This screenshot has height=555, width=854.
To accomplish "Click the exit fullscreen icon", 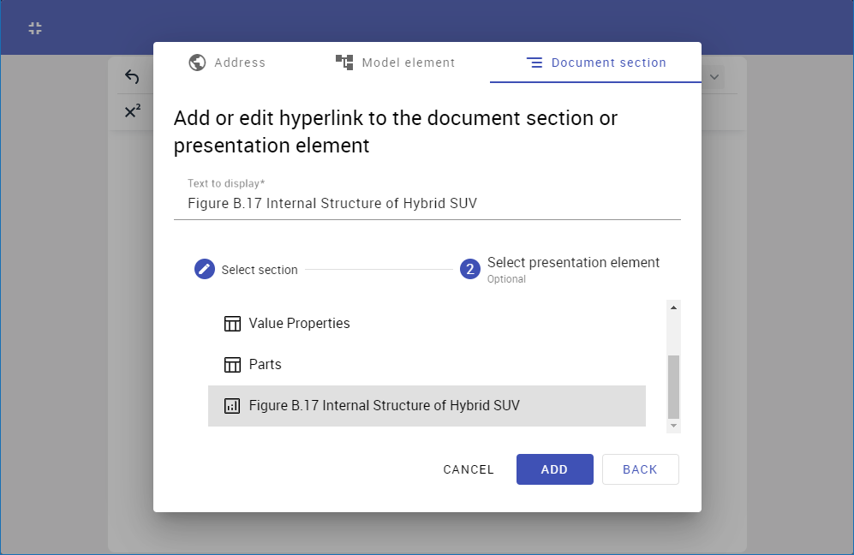I will (35, 28).
